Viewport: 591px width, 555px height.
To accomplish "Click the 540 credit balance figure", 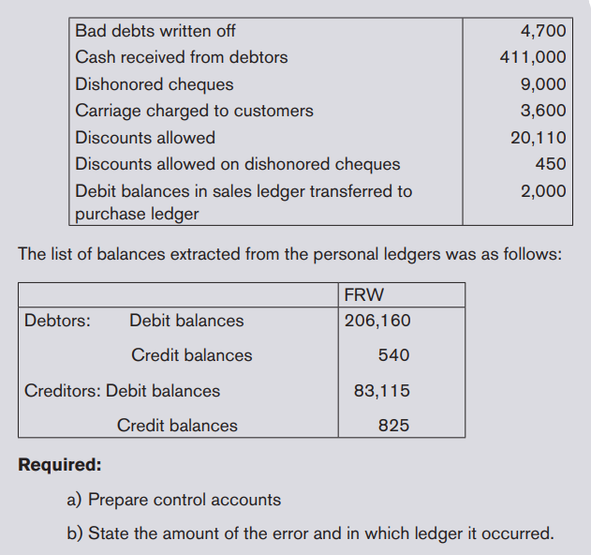I will pyautogui.click(x=393, y=355).
